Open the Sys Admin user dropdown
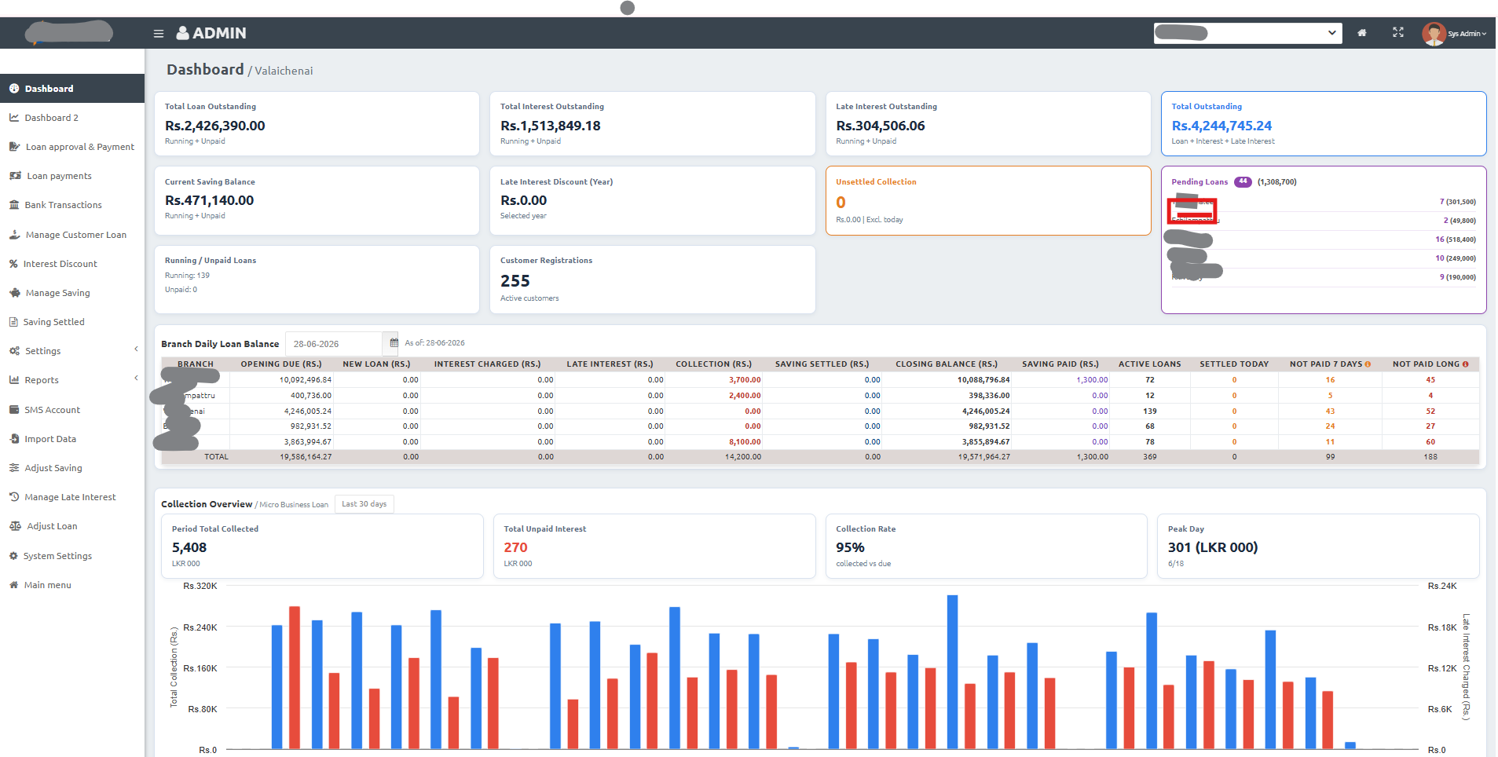The image size is (1498, 757). [x=1467, y=34]
